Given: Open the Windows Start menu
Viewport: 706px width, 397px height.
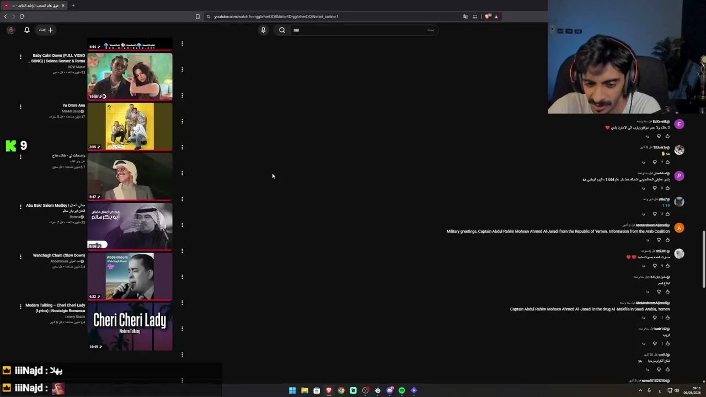Looking at the screenshot, I should [x=292, y=390].
